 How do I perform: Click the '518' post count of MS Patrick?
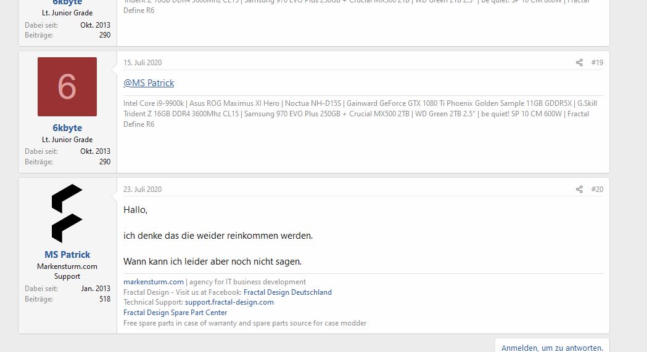tap(105, 299)
